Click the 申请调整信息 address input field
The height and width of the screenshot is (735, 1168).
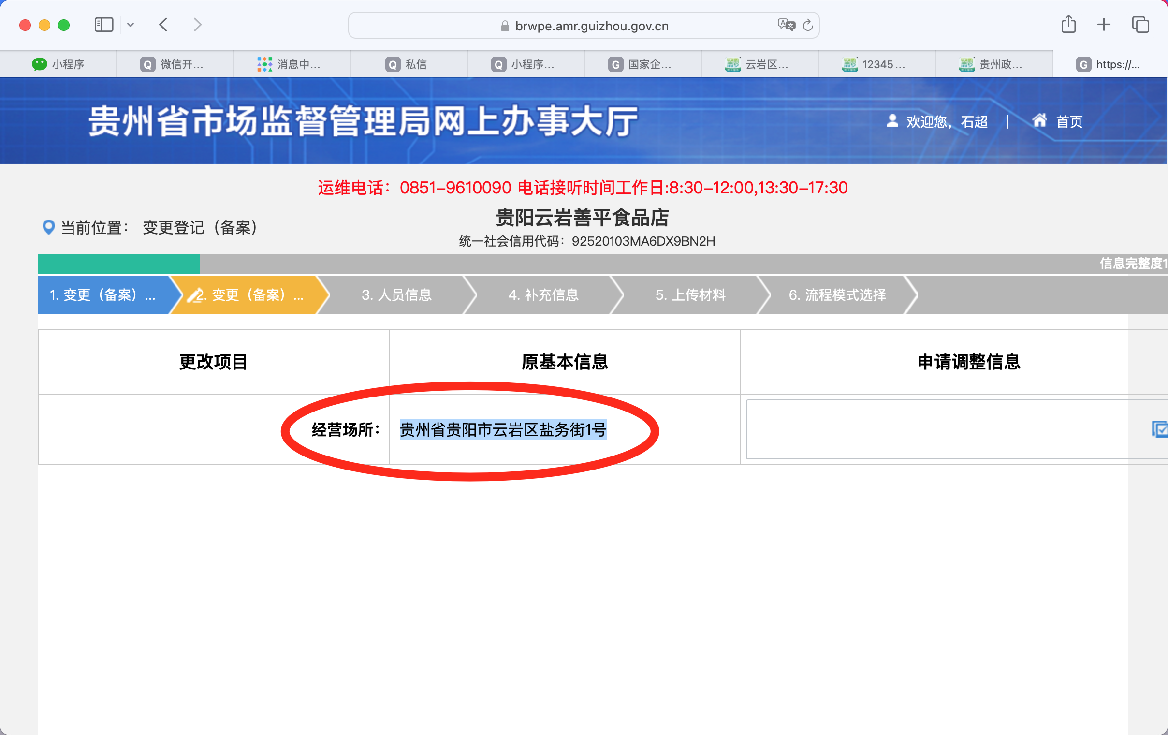coord(946,429)
